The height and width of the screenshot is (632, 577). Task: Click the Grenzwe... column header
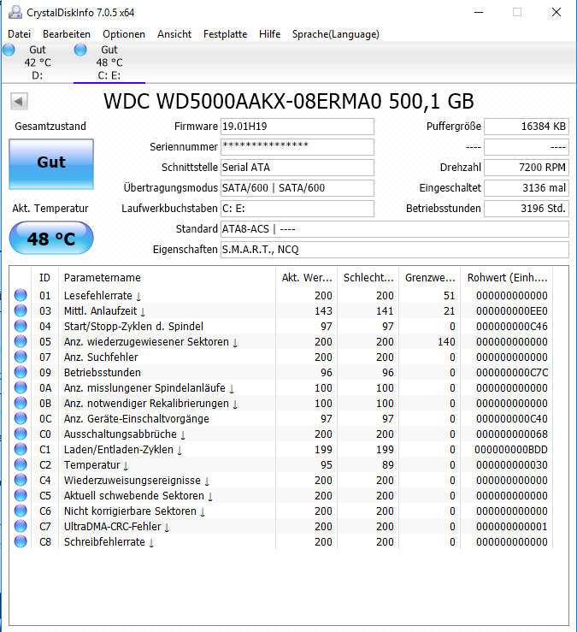click(x=430, y=278)
